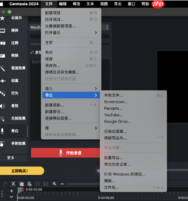Choose New Project (新建项目)

(x=71, y=13)
